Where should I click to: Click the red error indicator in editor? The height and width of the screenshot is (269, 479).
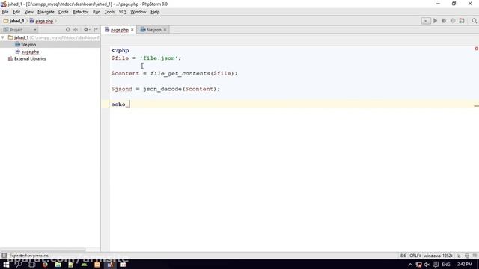(476, 49)
